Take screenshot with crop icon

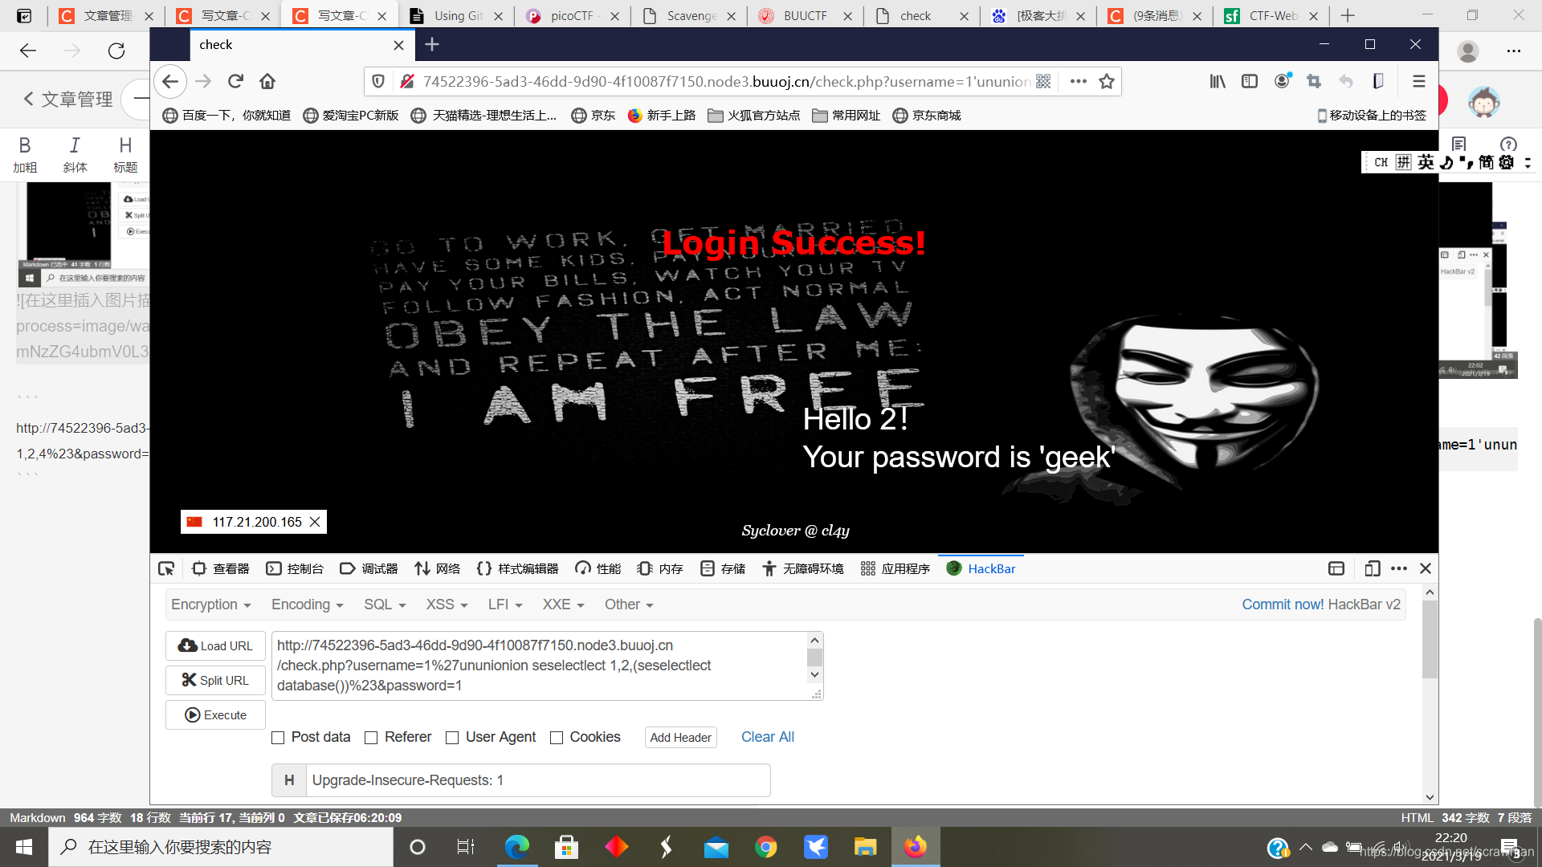[1314, 81]
